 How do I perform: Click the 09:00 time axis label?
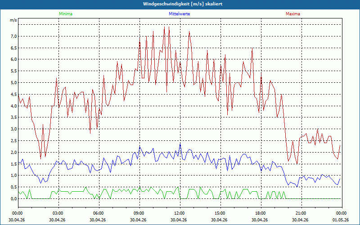pyautogui.click(x=139, y=213)
